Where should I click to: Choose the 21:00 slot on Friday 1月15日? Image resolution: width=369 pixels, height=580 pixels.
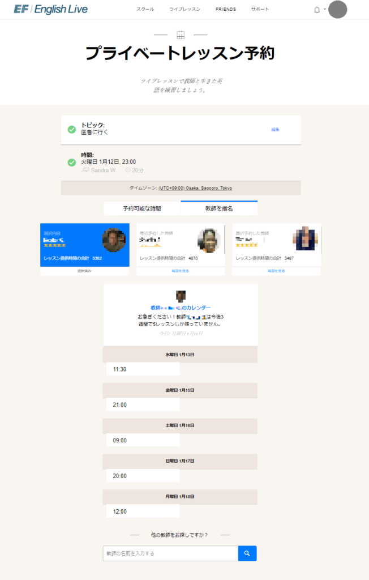point(143,404)
